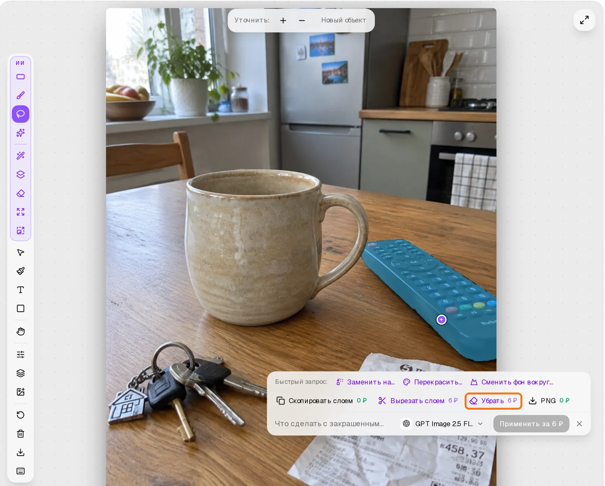Activate the hand pan tool
605x486 pixels.
tap(20, 331)
